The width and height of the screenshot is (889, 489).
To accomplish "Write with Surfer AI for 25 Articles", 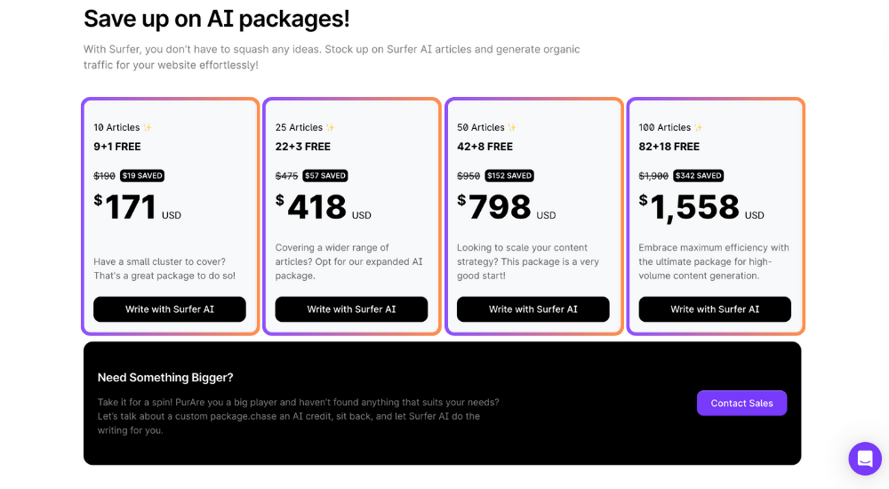I will click(351, 309).
